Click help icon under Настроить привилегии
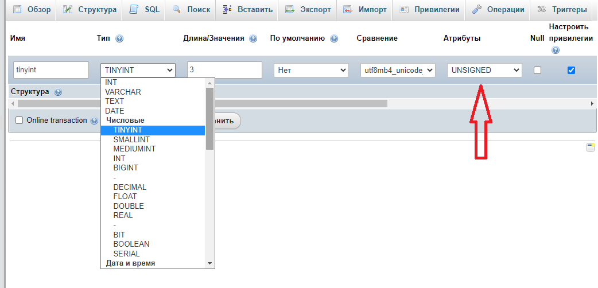Image resolution: width=598 pixels, height=288 pixels. click(x=555, y=50)
